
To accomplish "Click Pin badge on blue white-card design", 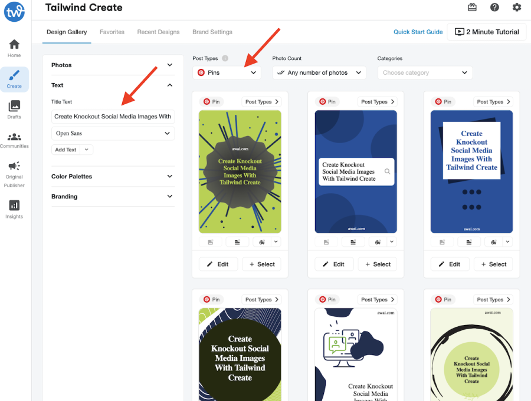I will (x=443, y=101).
